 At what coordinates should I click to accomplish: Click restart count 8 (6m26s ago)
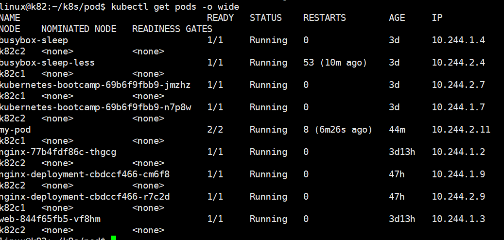coord(337,130)
